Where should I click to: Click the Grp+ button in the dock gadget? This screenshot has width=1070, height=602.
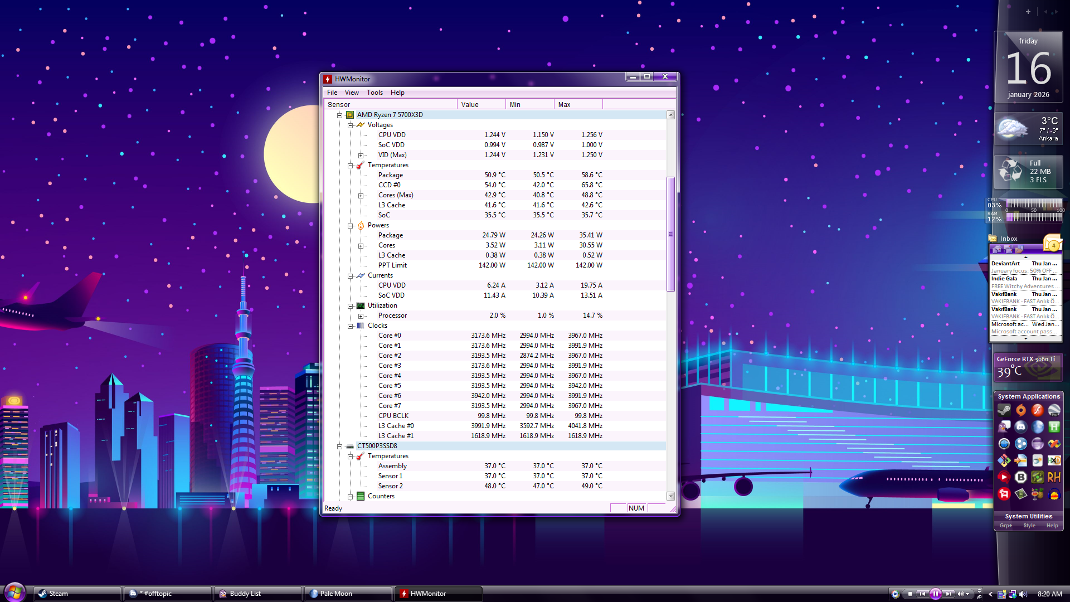pyautogui.click(x=1006, y=526)
